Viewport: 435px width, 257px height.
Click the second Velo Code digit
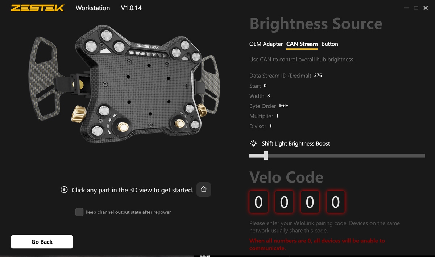[284, 202]
